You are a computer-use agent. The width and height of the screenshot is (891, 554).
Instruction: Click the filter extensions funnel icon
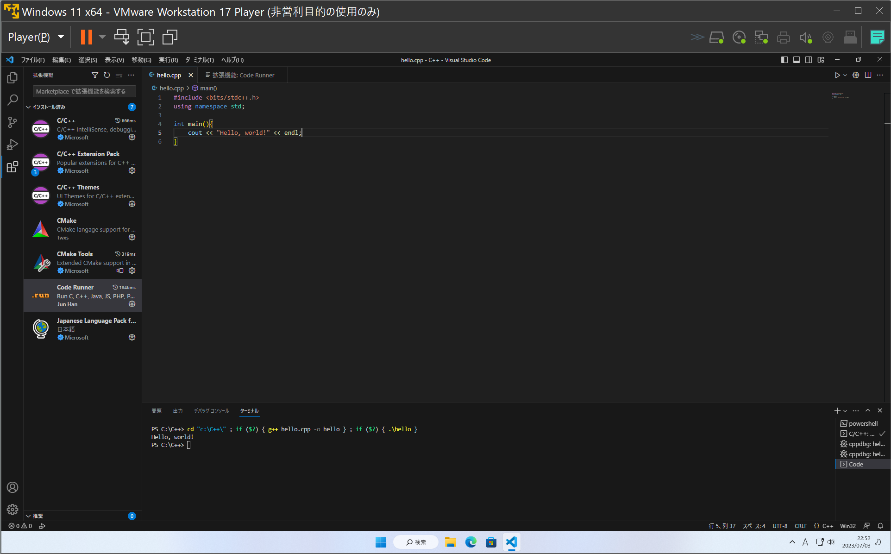tap(95, 75)
